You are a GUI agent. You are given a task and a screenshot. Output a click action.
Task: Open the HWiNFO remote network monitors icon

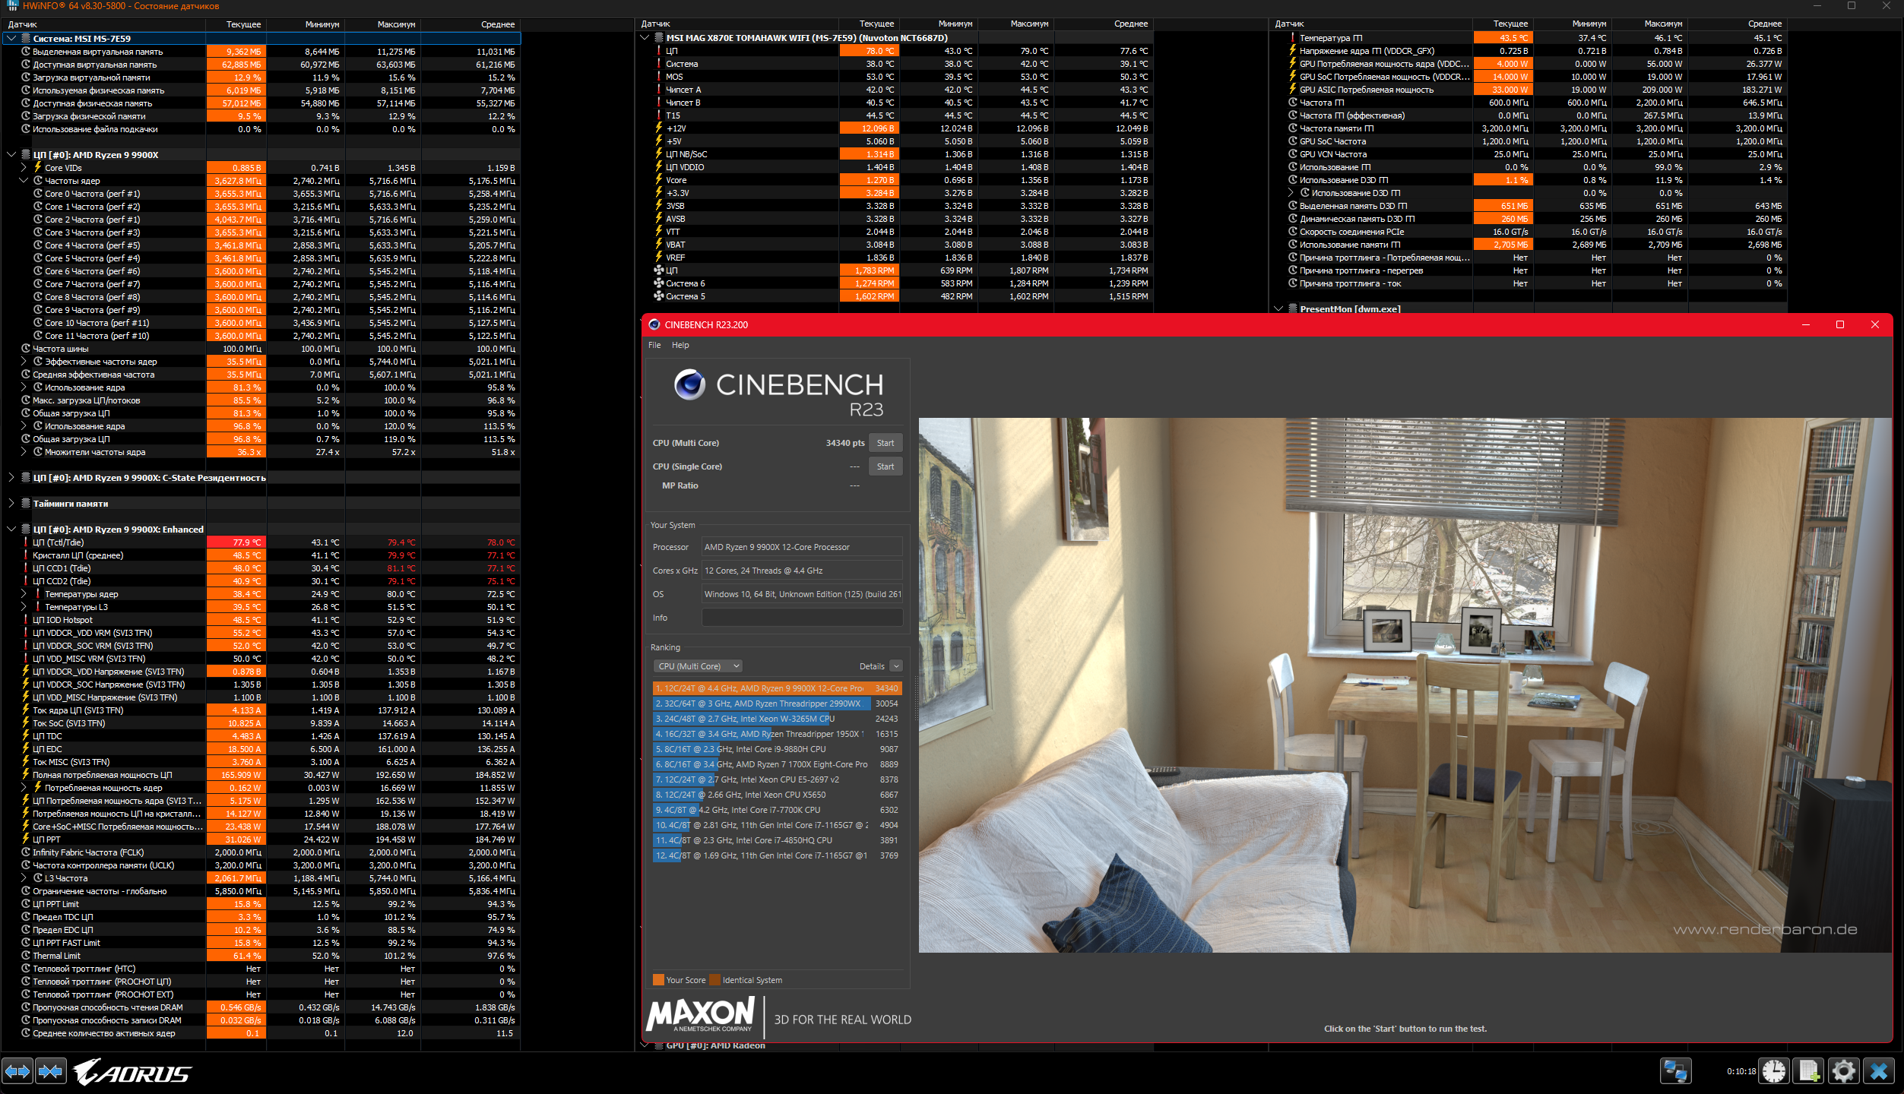click(1675, 1071)
